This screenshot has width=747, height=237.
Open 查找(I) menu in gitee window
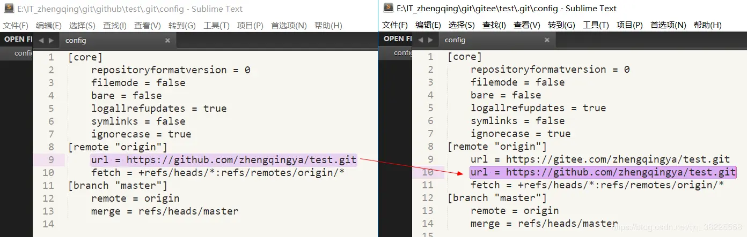494,25
